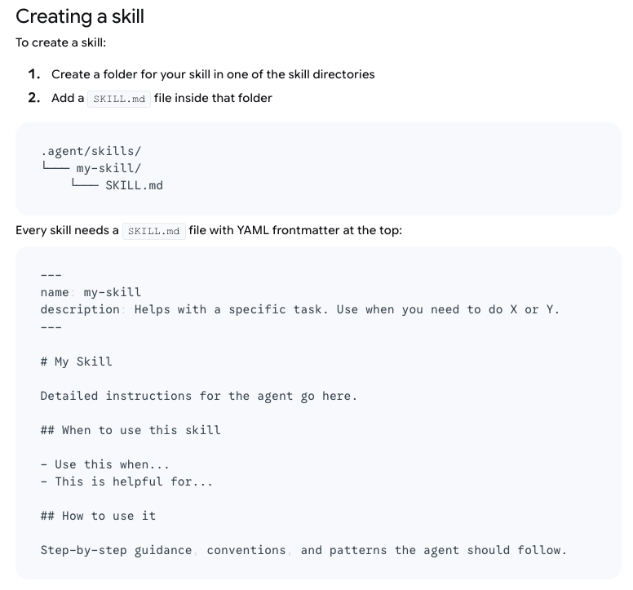Click the inline SKILL.md code in the frontmatter sentence
Viewport: 633px width, 590px height.
tap(153, 231)
